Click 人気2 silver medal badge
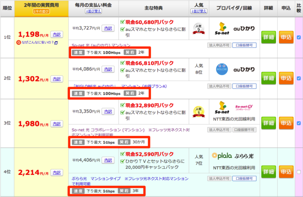Screen dimensions: 303x197 click(199, 29)
